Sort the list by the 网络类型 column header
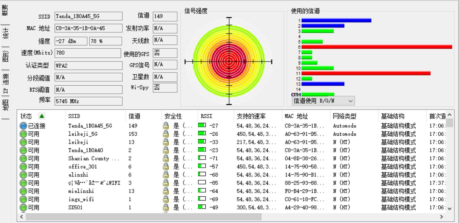Viewport: 459px width, 223px height. (354, 116)
